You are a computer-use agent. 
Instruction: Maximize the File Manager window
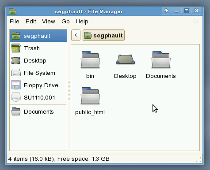pyautogui.click(x=187, y=11)
